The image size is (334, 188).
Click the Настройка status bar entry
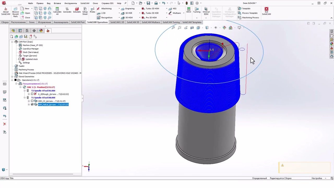(x=317, y=178)
